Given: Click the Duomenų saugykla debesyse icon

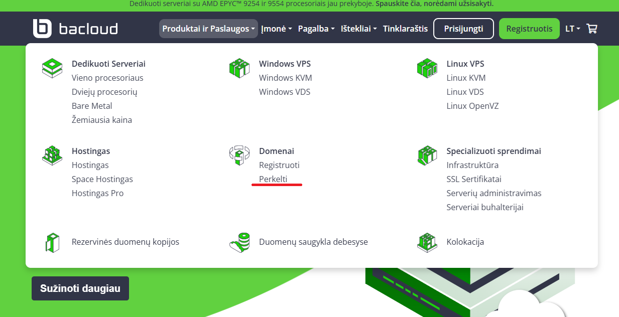Looking at the screenshot, I should pos(239,242).
